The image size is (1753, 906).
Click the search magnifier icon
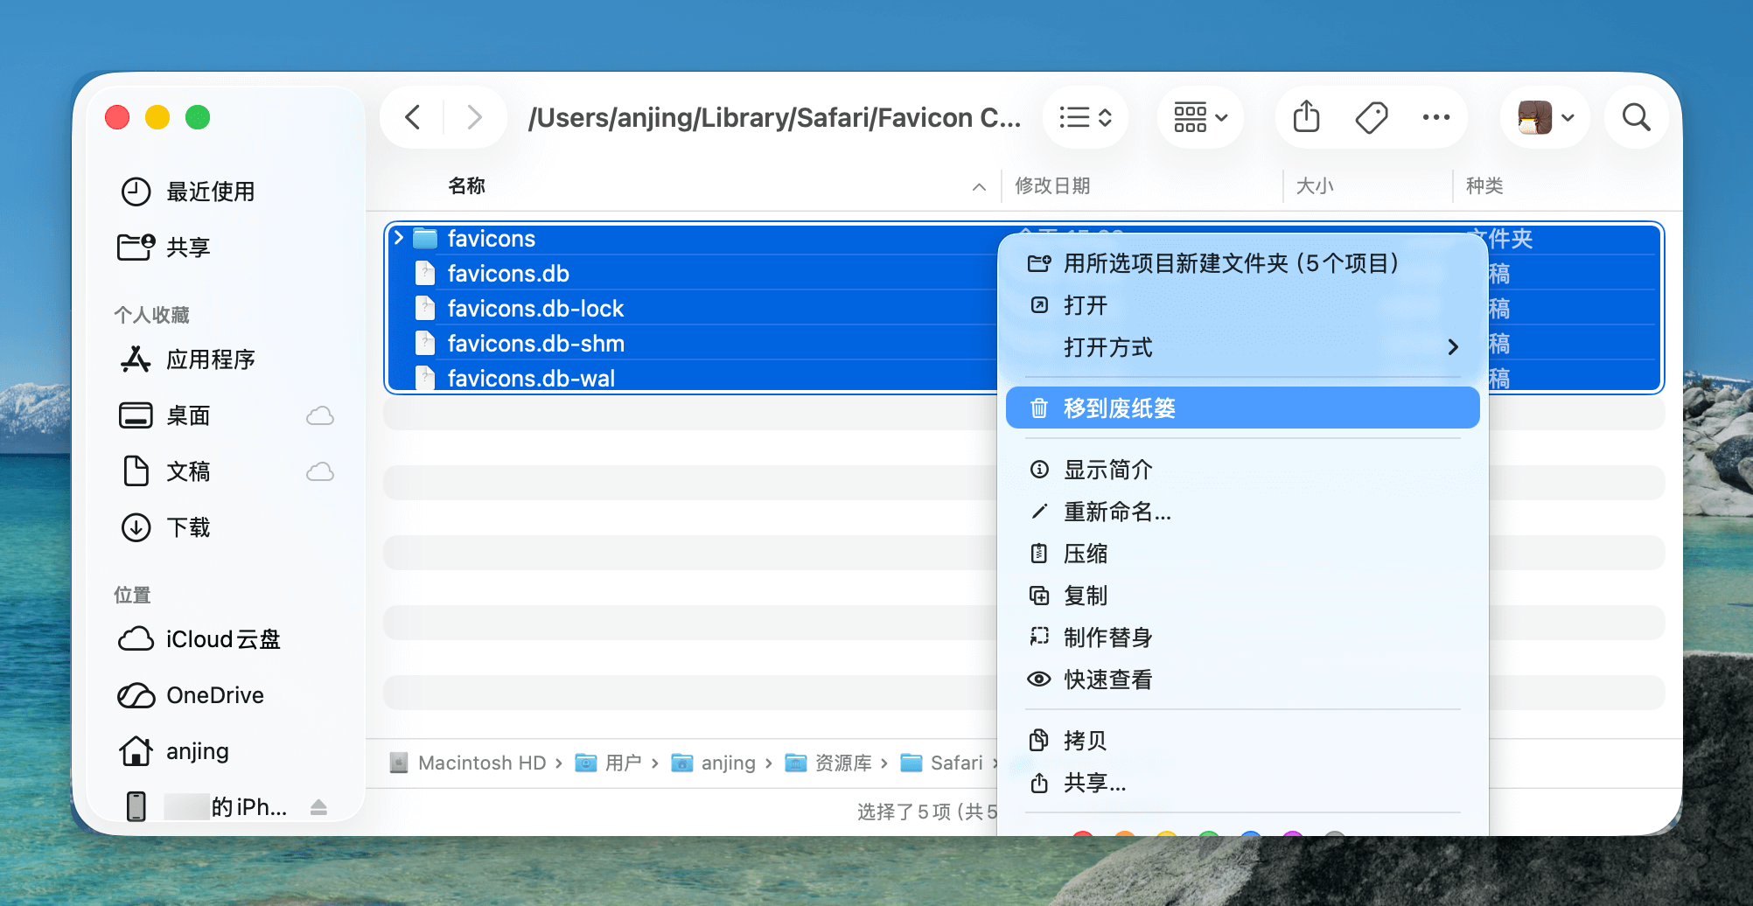coord(1636,117)
